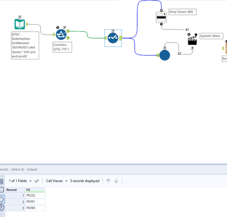This screenshot has width=227, height=217.
Task: Open the Input Data annotation text
Action: coord(25,45)
